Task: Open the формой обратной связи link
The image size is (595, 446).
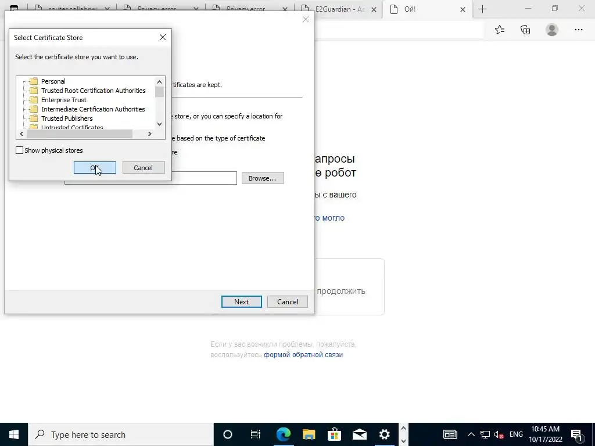Action: coord(303,355)
